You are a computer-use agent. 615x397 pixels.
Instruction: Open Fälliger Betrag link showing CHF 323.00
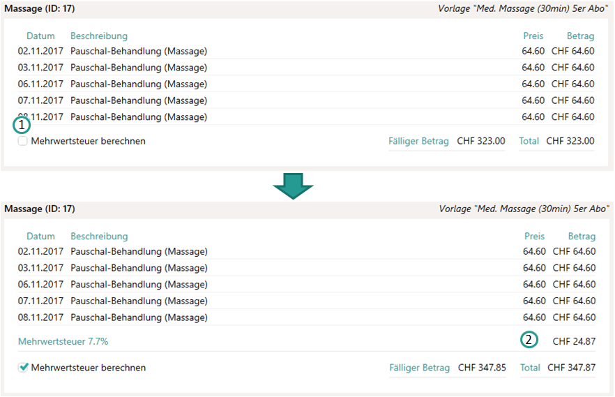pyautogui.click(x=418, y=141)
